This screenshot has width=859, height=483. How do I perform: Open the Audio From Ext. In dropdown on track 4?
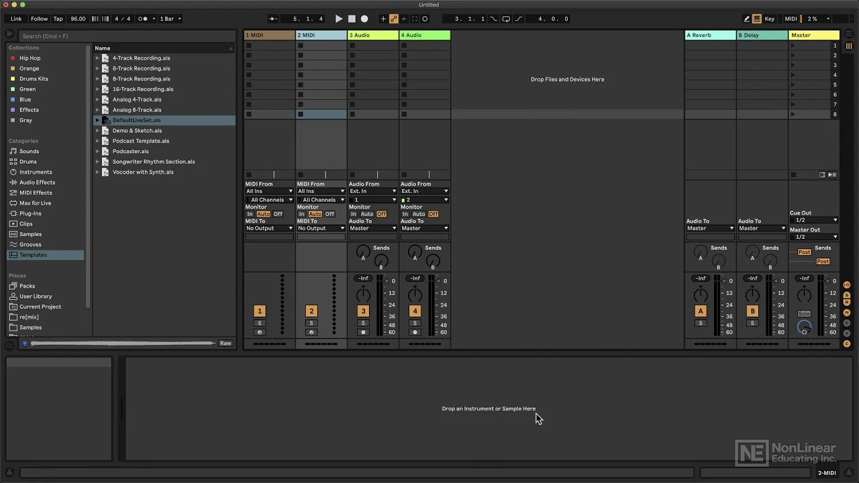(x=424, y=191)
